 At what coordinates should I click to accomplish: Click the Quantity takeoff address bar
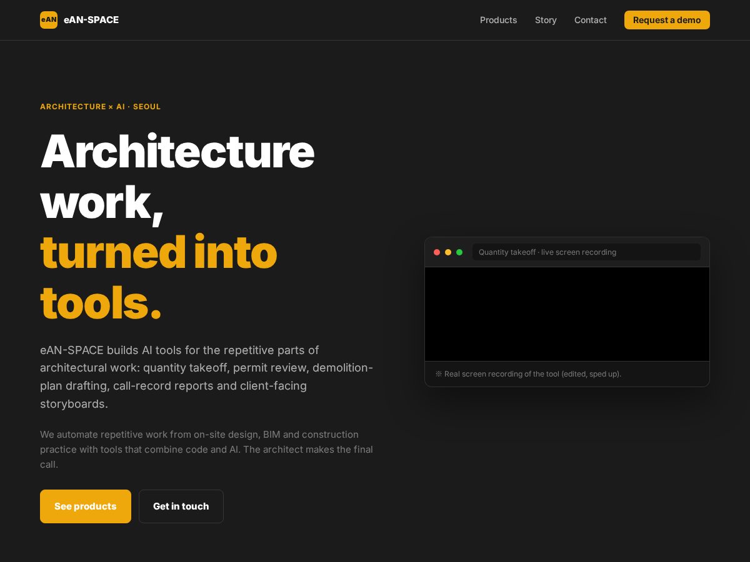tap(586, 252)
